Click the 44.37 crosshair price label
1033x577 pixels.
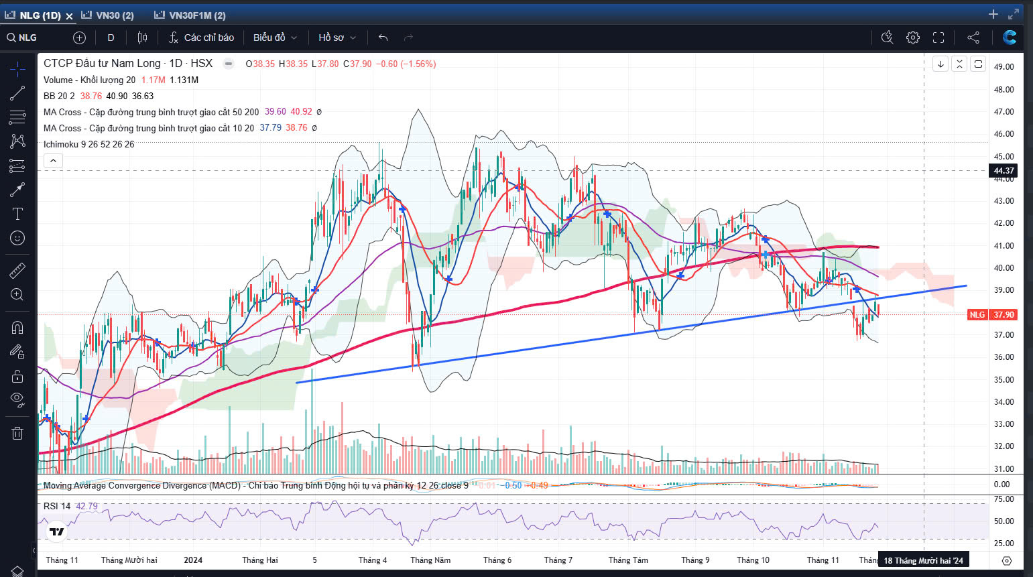pos(1004,170)
